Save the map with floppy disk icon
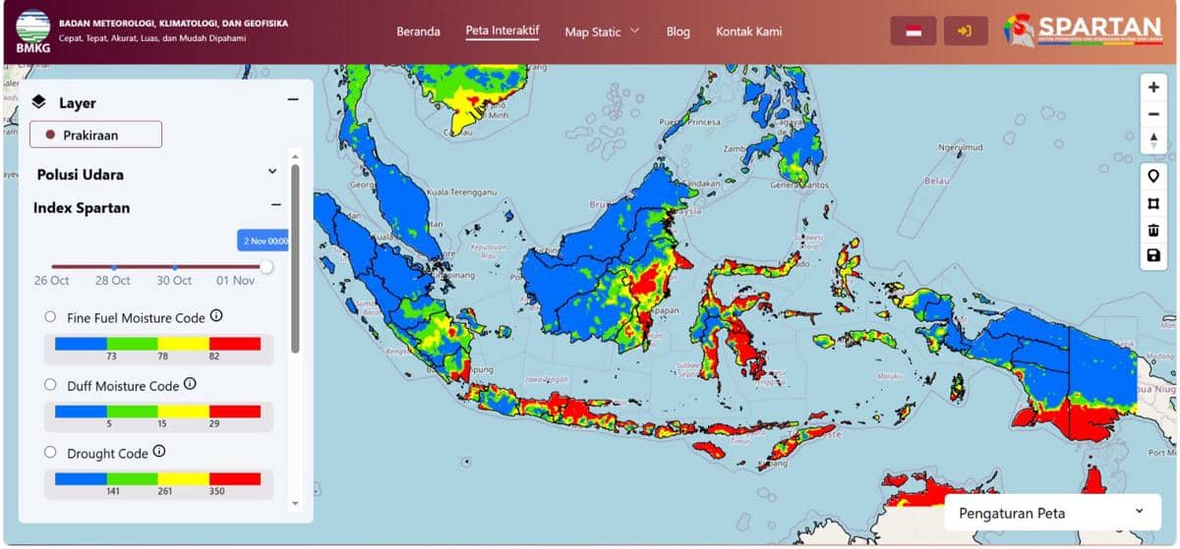The height and width of the screenshot is (549, 1180). (x=1153, y=256)
